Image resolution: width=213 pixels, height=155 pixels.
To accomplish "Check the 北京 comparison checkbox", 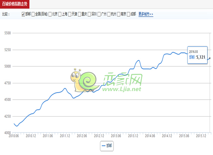I will pos(50,14).
